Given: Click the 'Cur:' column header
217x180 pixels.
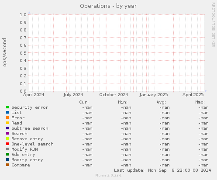Looking at the screenshot, I should tap(84, 102).
